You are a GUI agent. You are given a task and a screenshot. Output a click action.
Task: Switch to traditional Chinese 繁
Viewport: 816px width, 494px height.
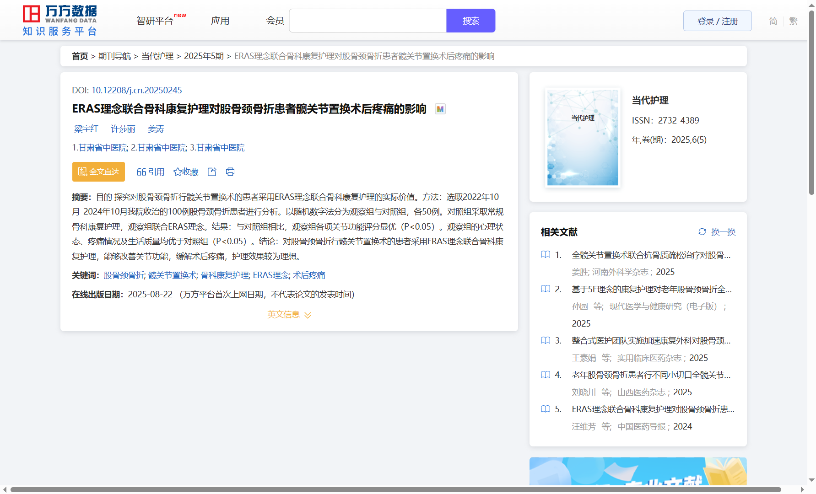794,21
